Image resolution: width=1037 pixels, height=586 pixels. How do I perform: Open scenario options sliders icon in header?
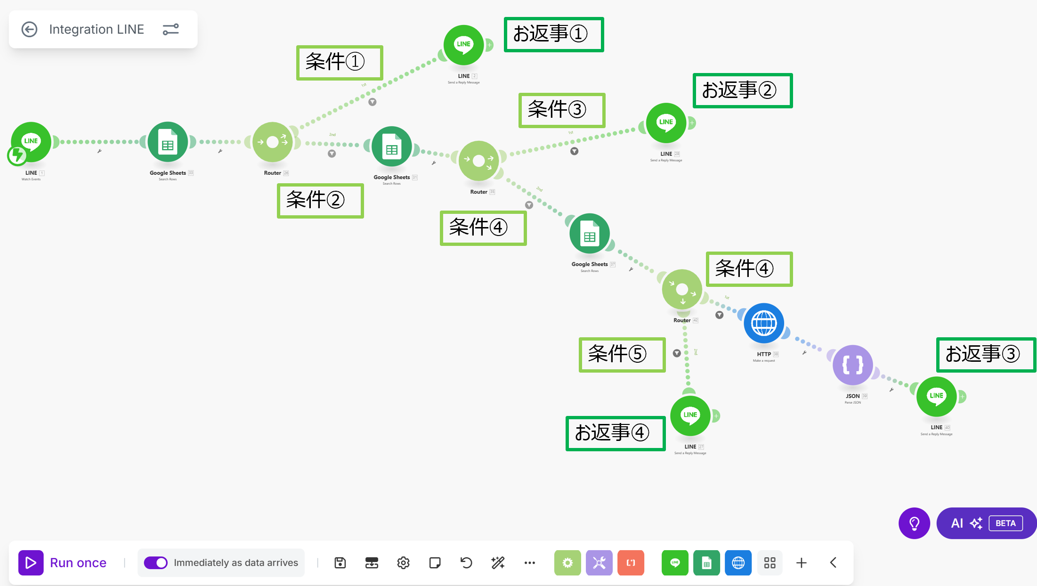pyautogui.click(x=170, y=29)
